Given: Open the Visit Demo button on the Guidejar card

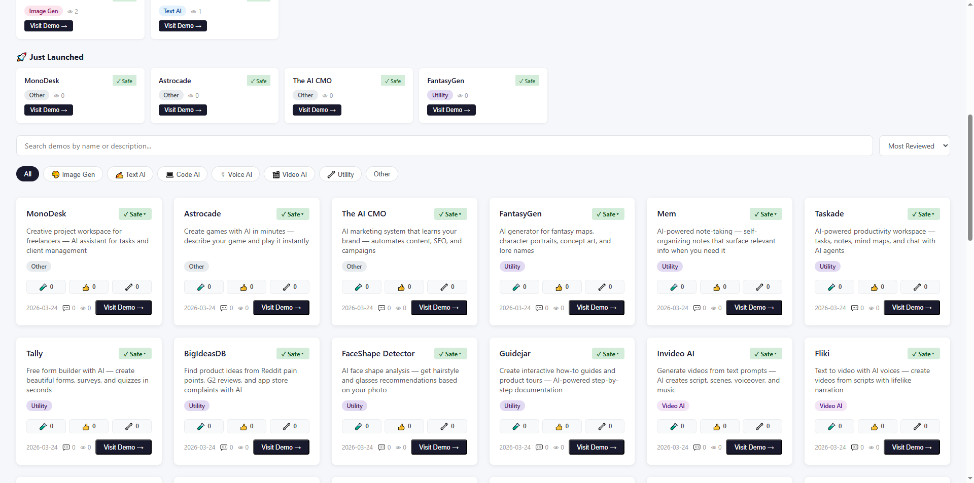Looking at the screenshot, I should coord(597,447).
